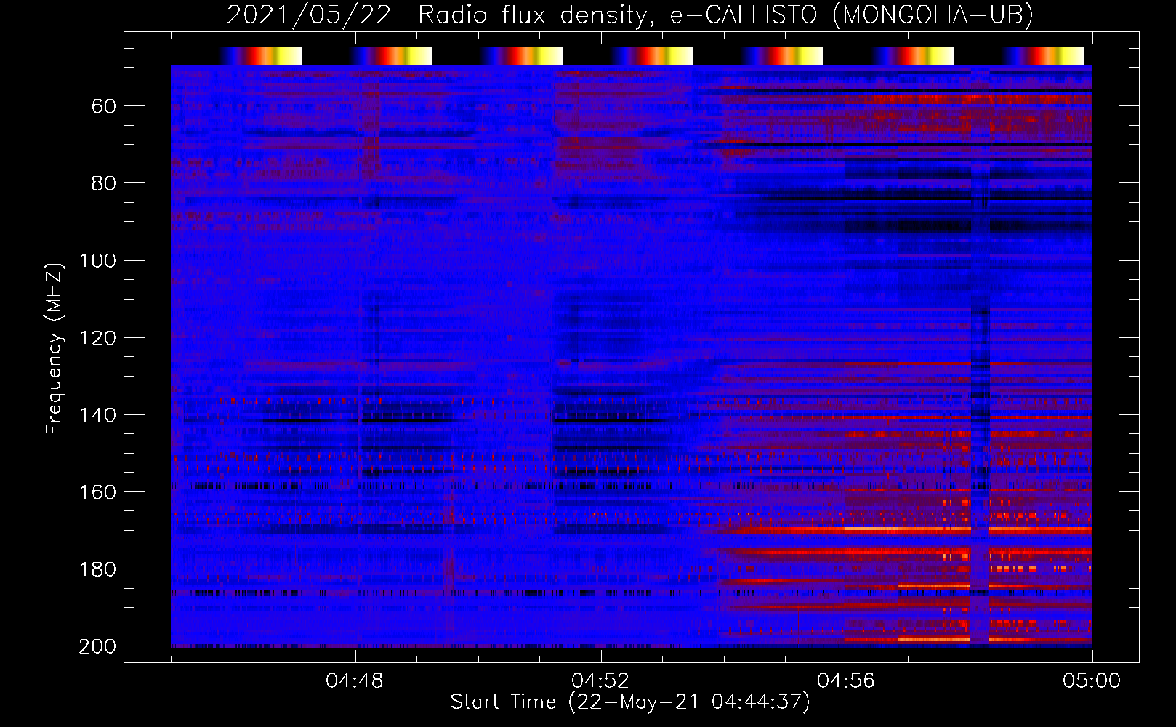1176x727 pixels.
Task: Click the 04:52 time tick label
Action: point(600,681)
